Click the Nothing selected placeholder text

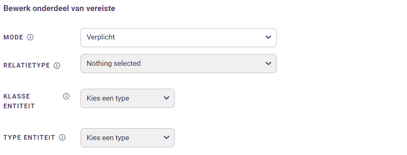click(114, 63)
